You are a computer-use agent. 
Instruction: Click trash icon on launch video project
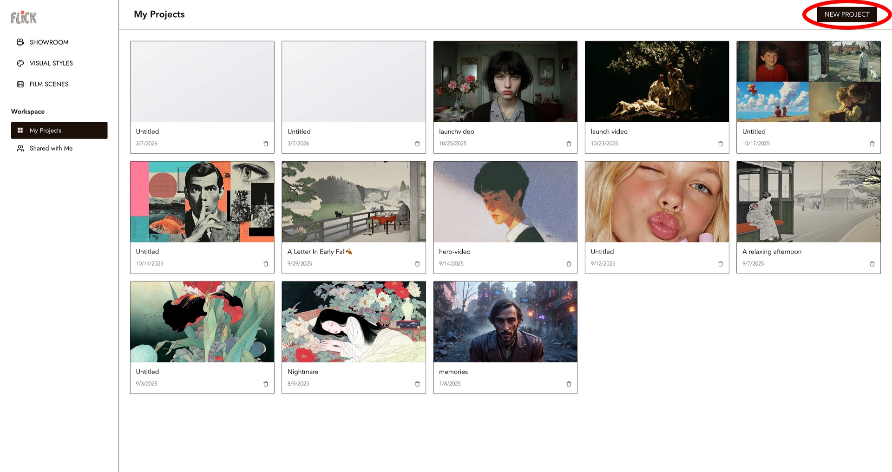[721, 144]
